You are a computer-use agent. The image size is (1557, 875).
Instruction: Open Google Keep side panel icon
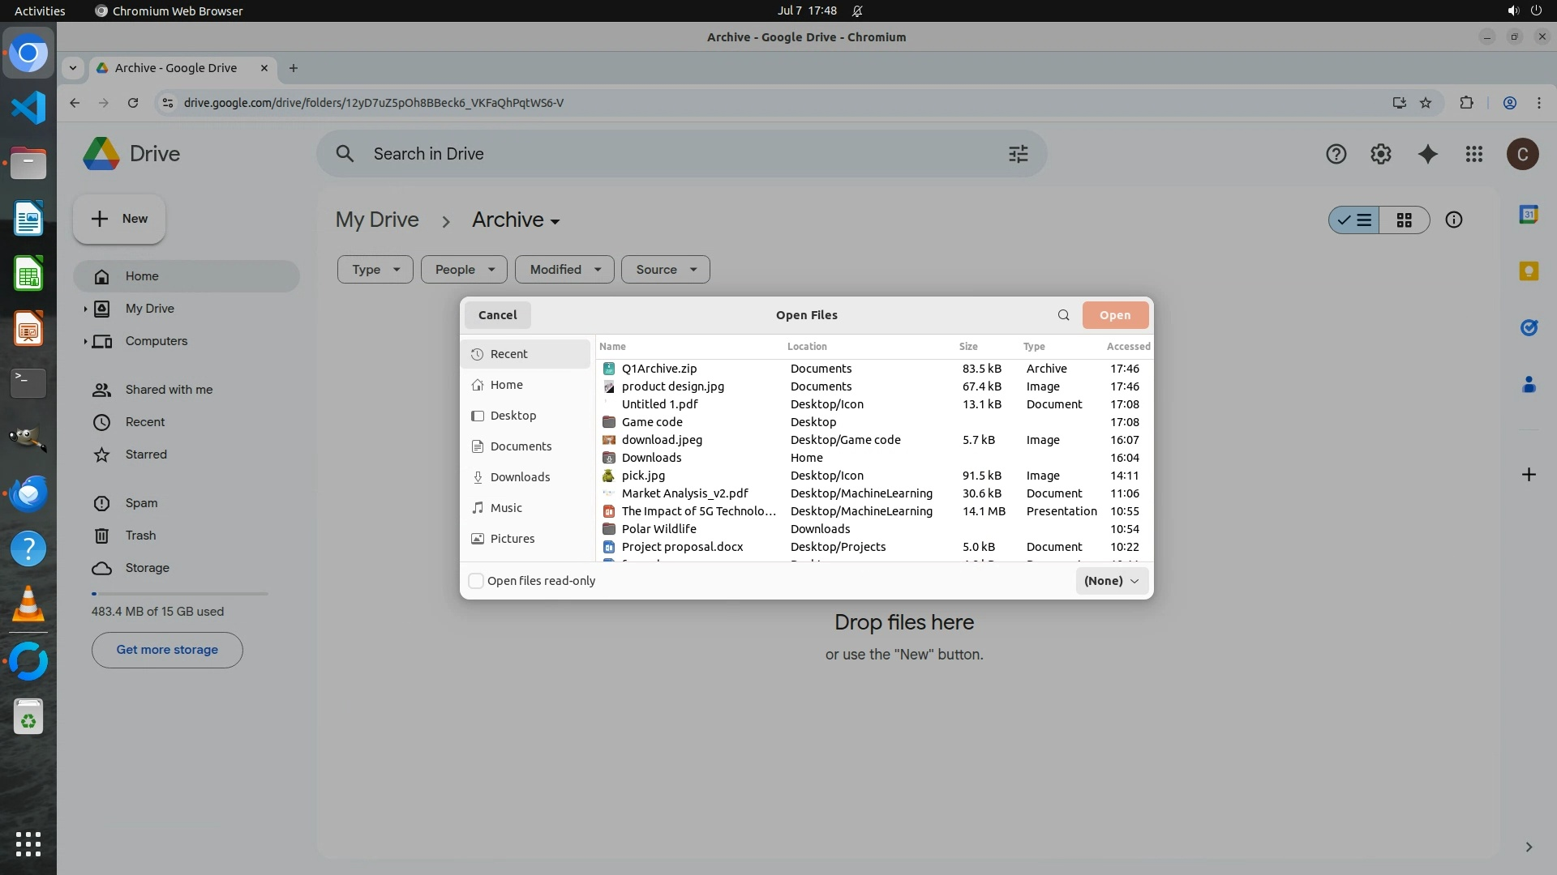pos(1528,271)
